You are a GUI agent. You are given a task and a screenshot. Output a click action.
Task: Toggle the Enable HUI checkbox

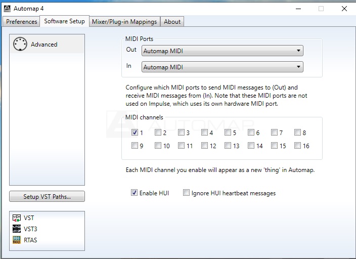pyautogui.click(x=134, y=193)
